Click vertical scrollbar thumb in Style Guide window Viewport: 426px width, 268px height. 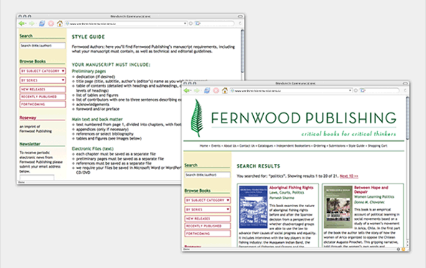point(242,51)
